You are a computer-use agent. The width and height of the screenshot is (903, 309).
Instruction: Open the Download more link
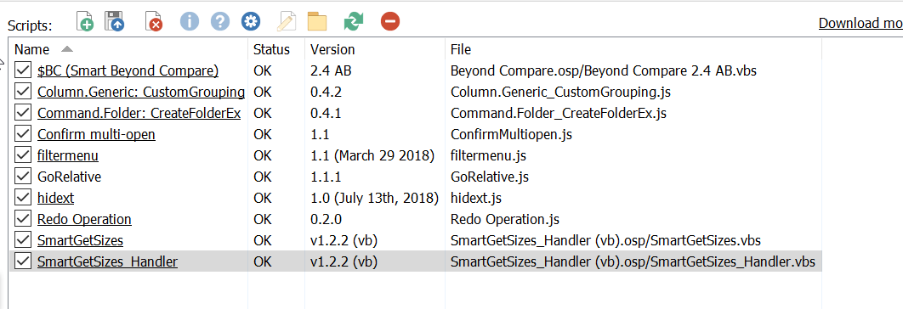pyautogui.click(x=860, y=23)
